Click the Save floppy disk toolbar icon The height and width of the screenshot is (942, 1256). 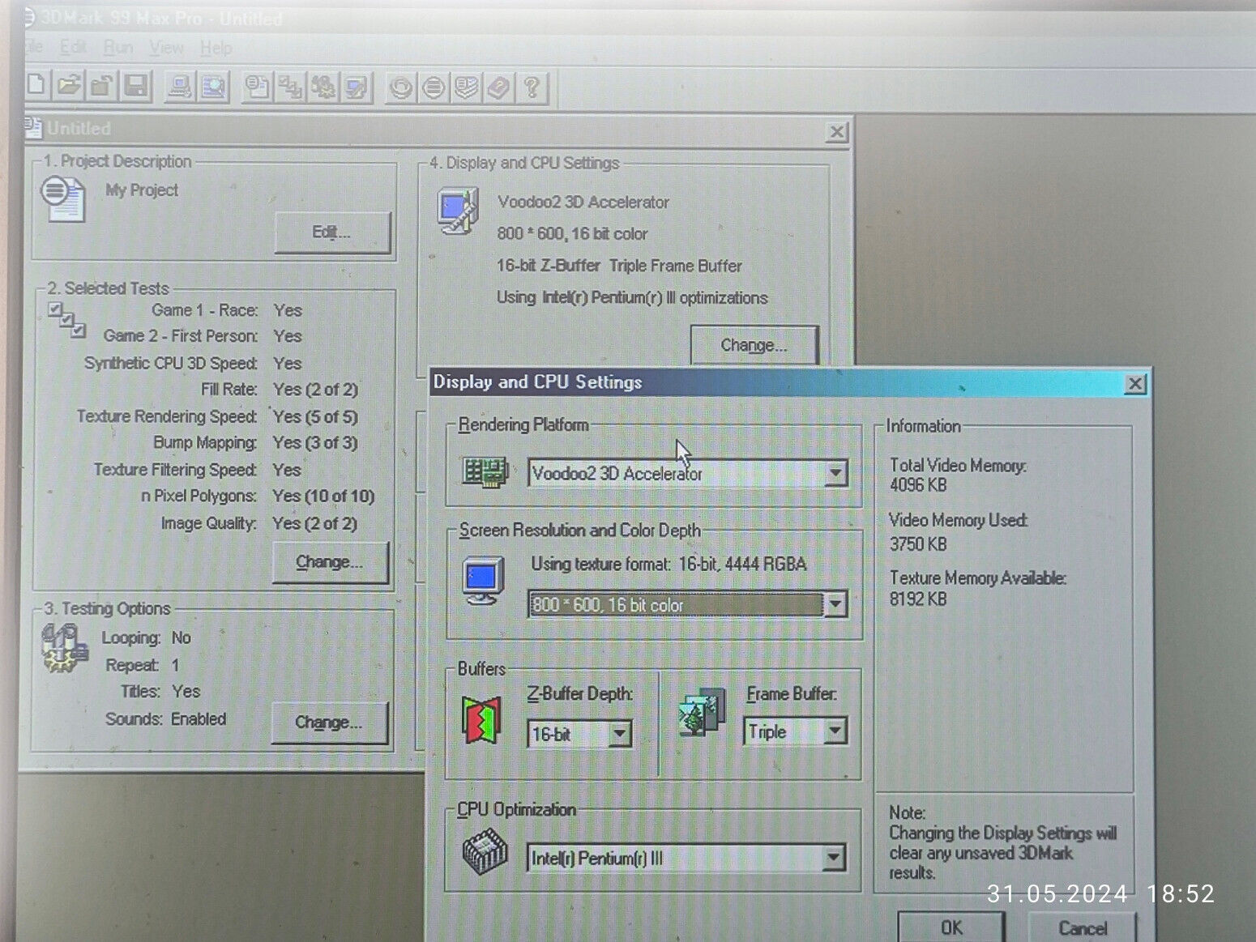click(x=136, y=85)
